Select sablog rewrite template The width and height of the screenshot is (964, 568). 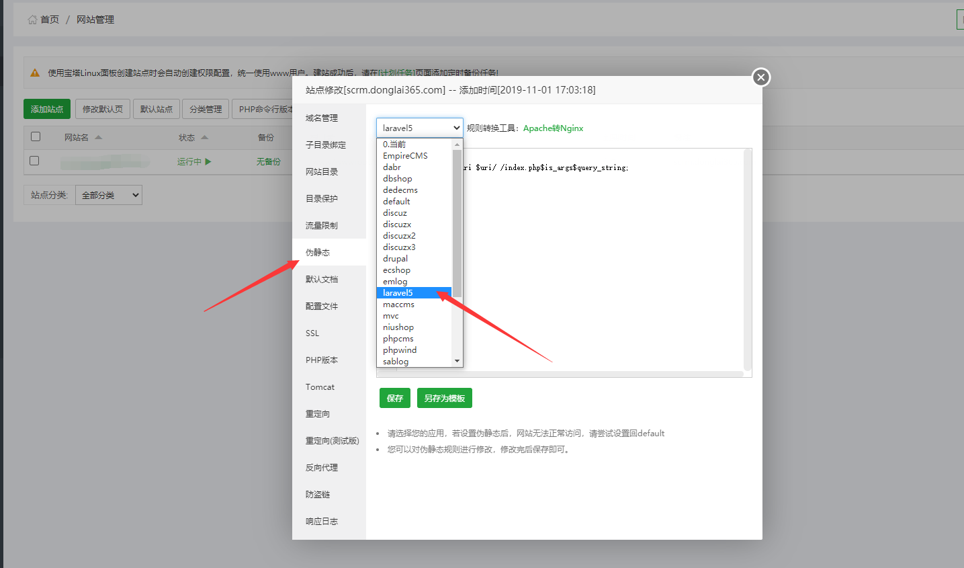(414, 362)
